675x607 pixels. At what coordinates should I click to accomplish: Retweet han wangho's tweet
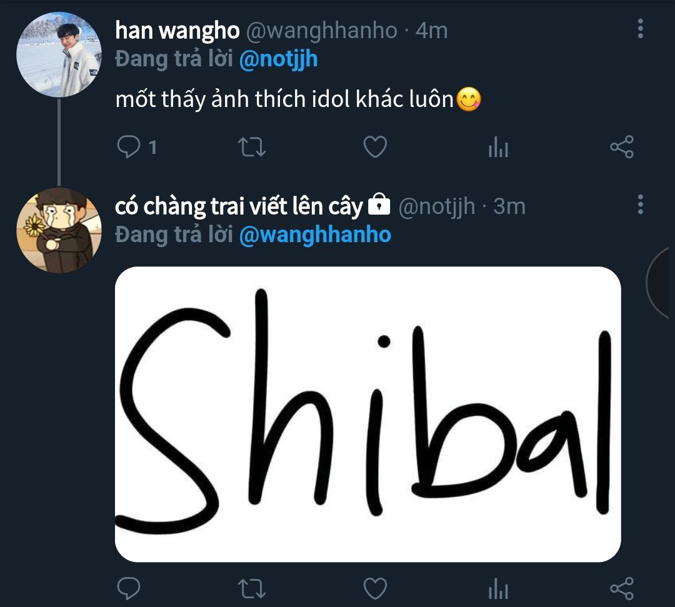click(252, 147)
